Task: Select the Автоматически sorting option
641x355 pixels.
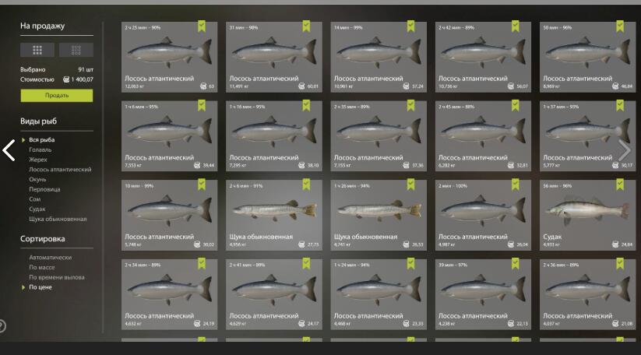Action: (51, 258)
